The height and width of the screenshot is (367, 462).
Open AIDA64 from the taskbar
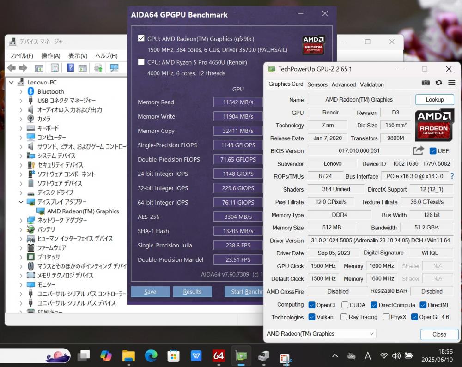(219, 355)
